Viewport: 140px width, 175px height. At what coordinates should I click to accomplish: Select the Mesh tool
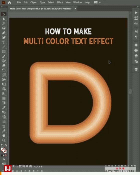tap(4, 98)
